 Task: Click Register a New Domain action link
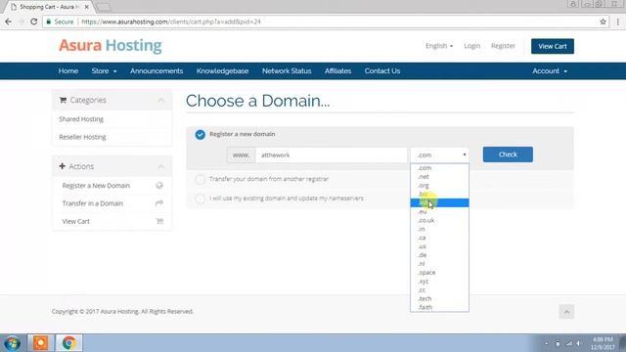pos(96,186)
